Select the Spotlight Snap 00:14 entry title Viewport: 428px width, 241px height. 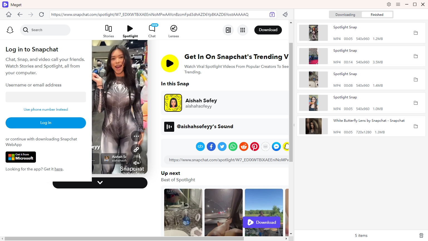tap(345, 51)
